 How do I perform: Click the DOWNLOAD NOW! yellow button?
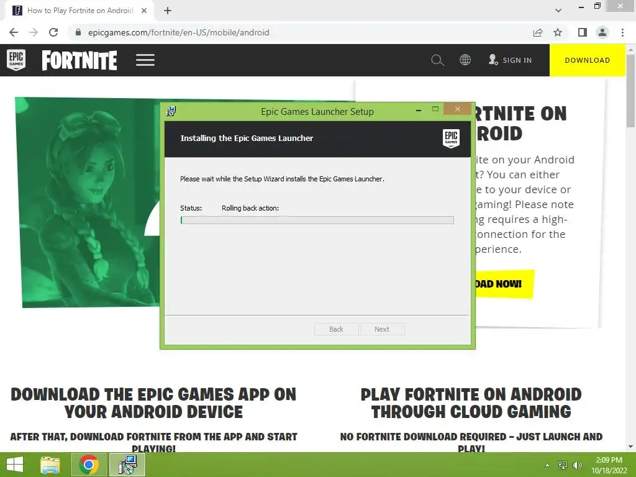(503, 284)
